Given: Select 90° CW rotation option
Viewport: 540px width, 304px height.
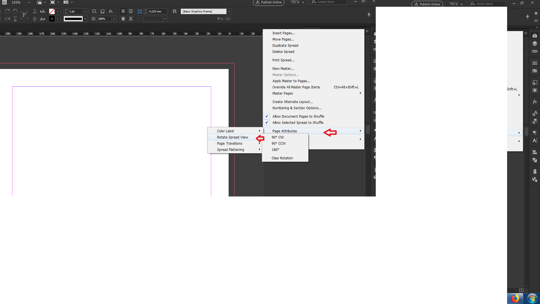Looking at the screenshot, I should click(278, 137).
